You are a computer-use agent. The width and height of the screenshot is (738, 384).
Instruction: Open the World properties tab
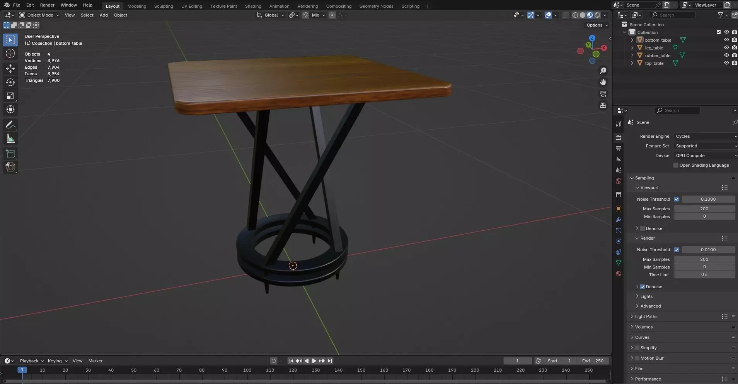[x=619, y=181]
